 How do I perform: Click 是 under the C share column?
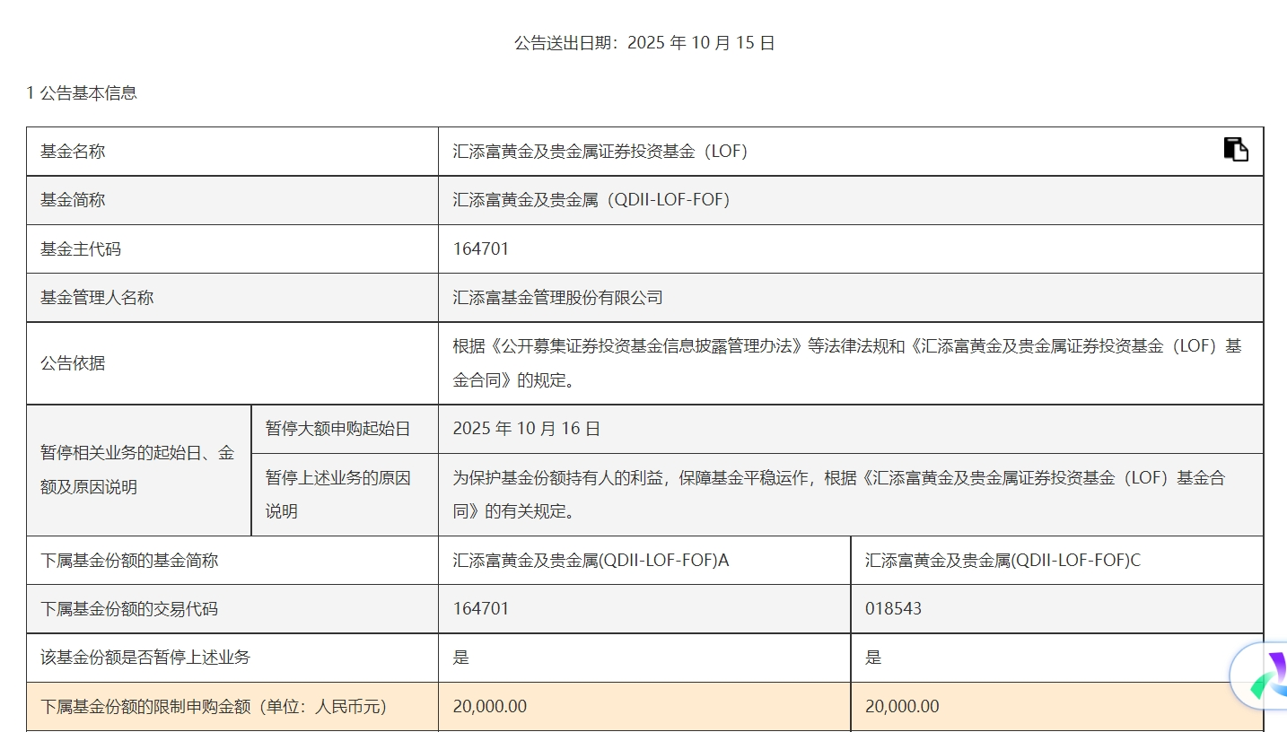(873, 658)
